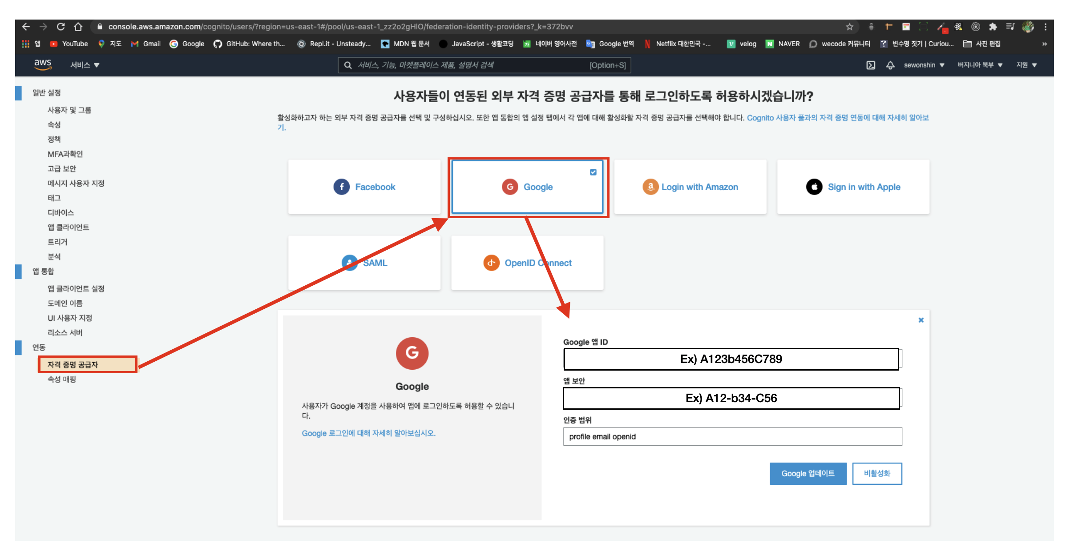This screenshot has width=1066, height=559.
Task: Go back with browser back arrow
Action: click(26, 27)
